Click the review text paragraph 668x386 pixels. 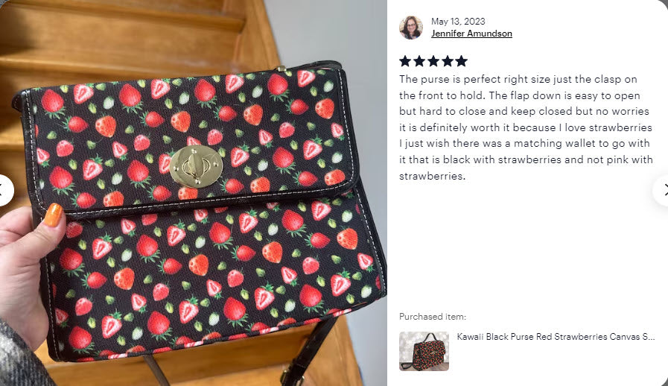pyautogui.click(x=526, y=127)
